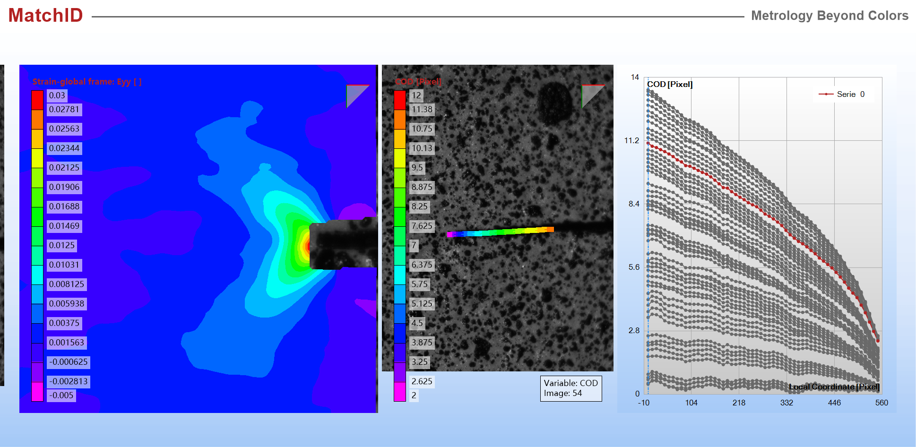The width and height of the screenshot is (916, 447).
Task: Click strain legend value -0.000625
Action: point(69,362)
